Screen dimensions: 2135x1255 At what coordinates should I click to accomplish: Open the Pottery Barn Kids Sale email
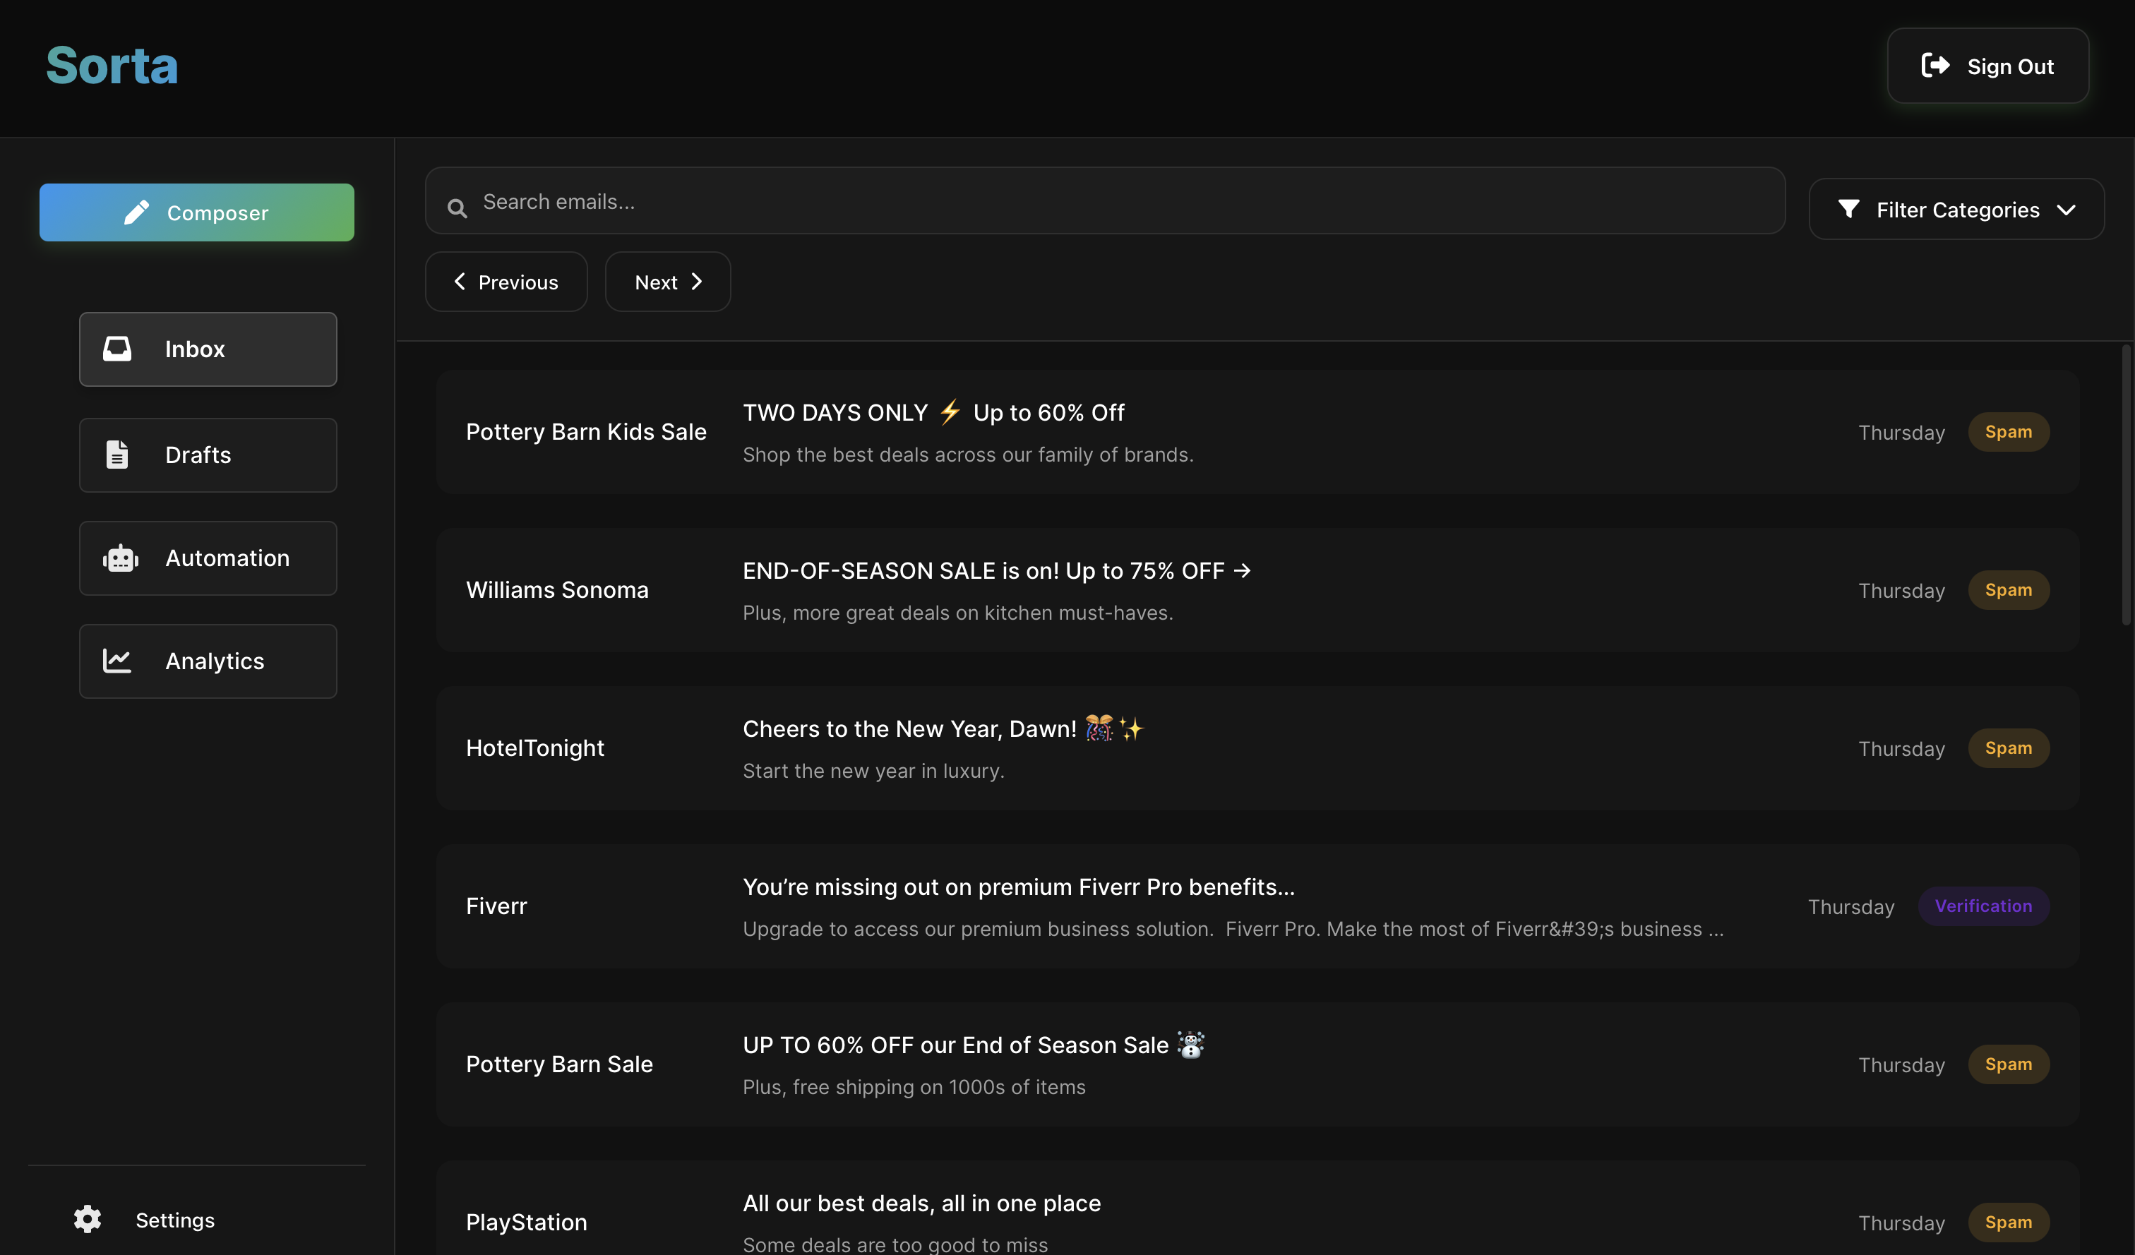(x=1257, y=432)
